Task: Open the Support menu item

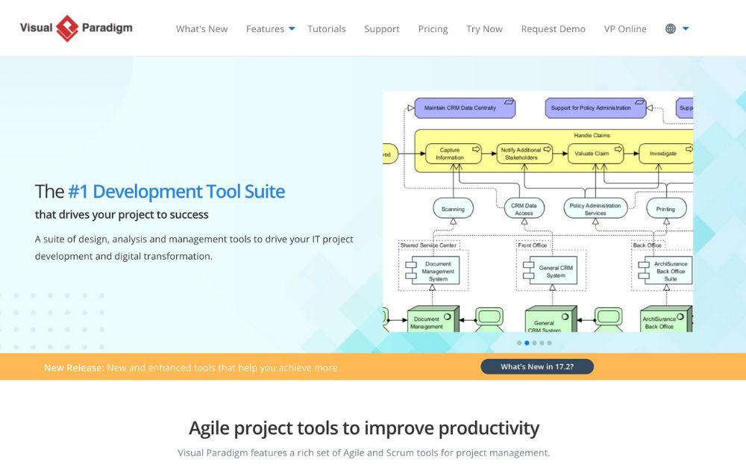Action: (381, 29)
